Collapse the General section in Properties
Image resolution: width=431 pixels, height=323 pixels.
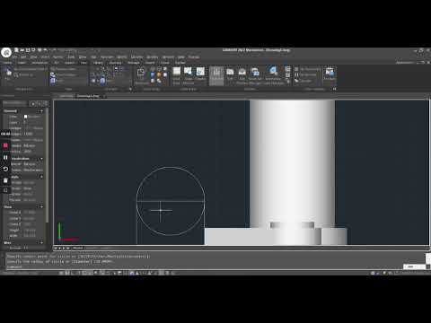tap(41, 111)
